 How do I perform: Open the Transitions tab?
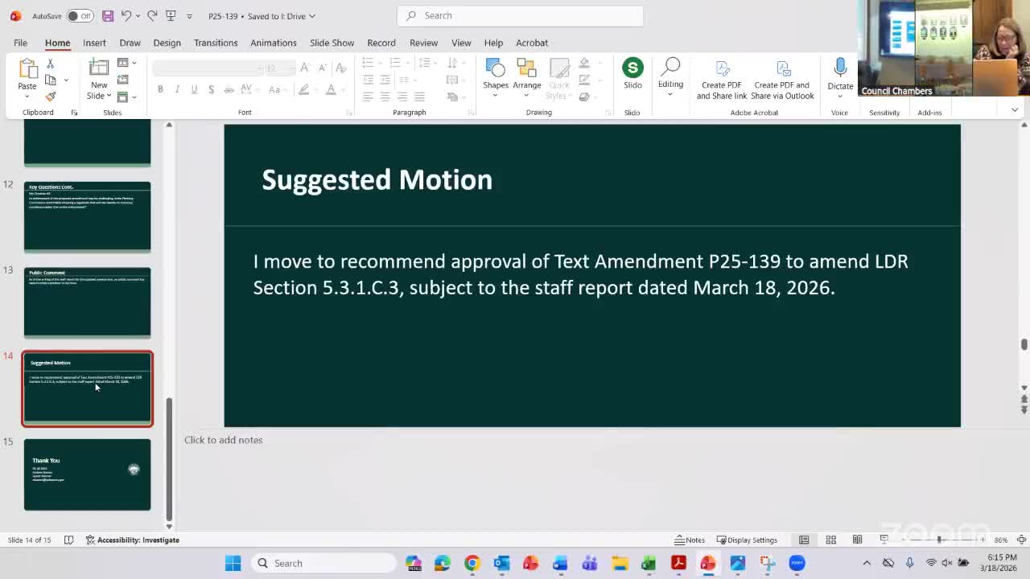[x=216, y=43]
